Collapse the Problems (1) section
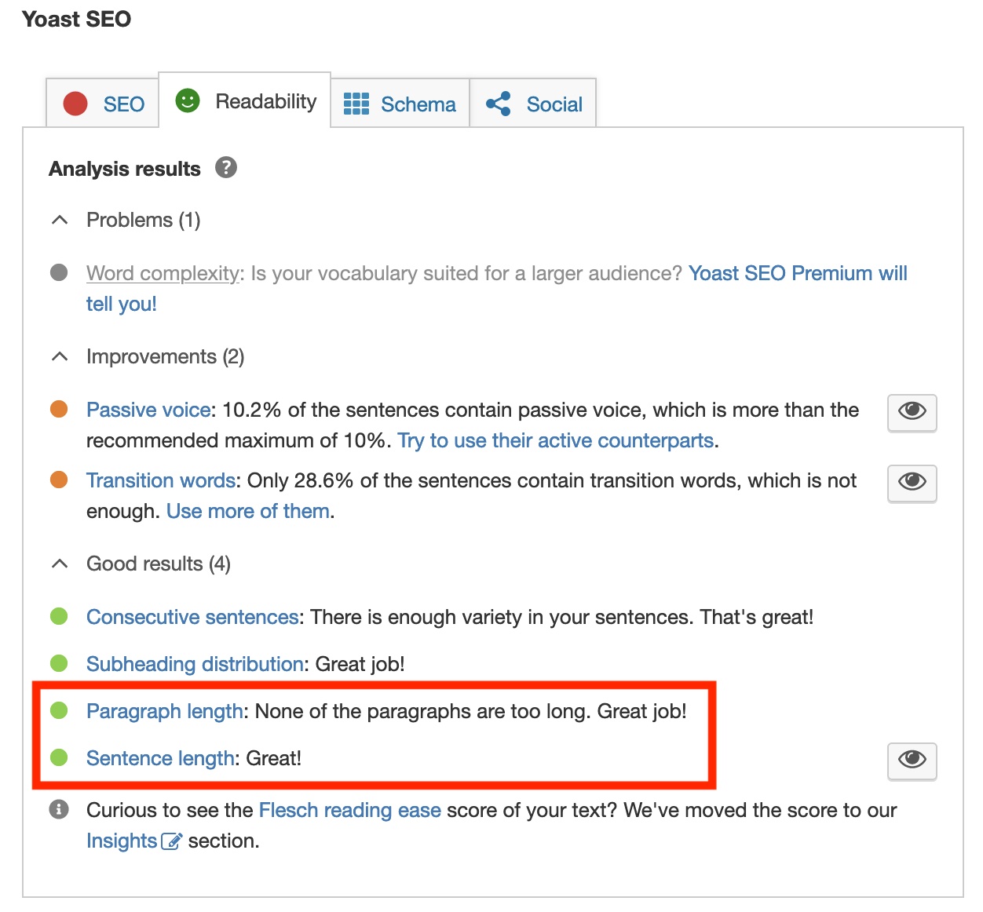 (x=60, y=221)
